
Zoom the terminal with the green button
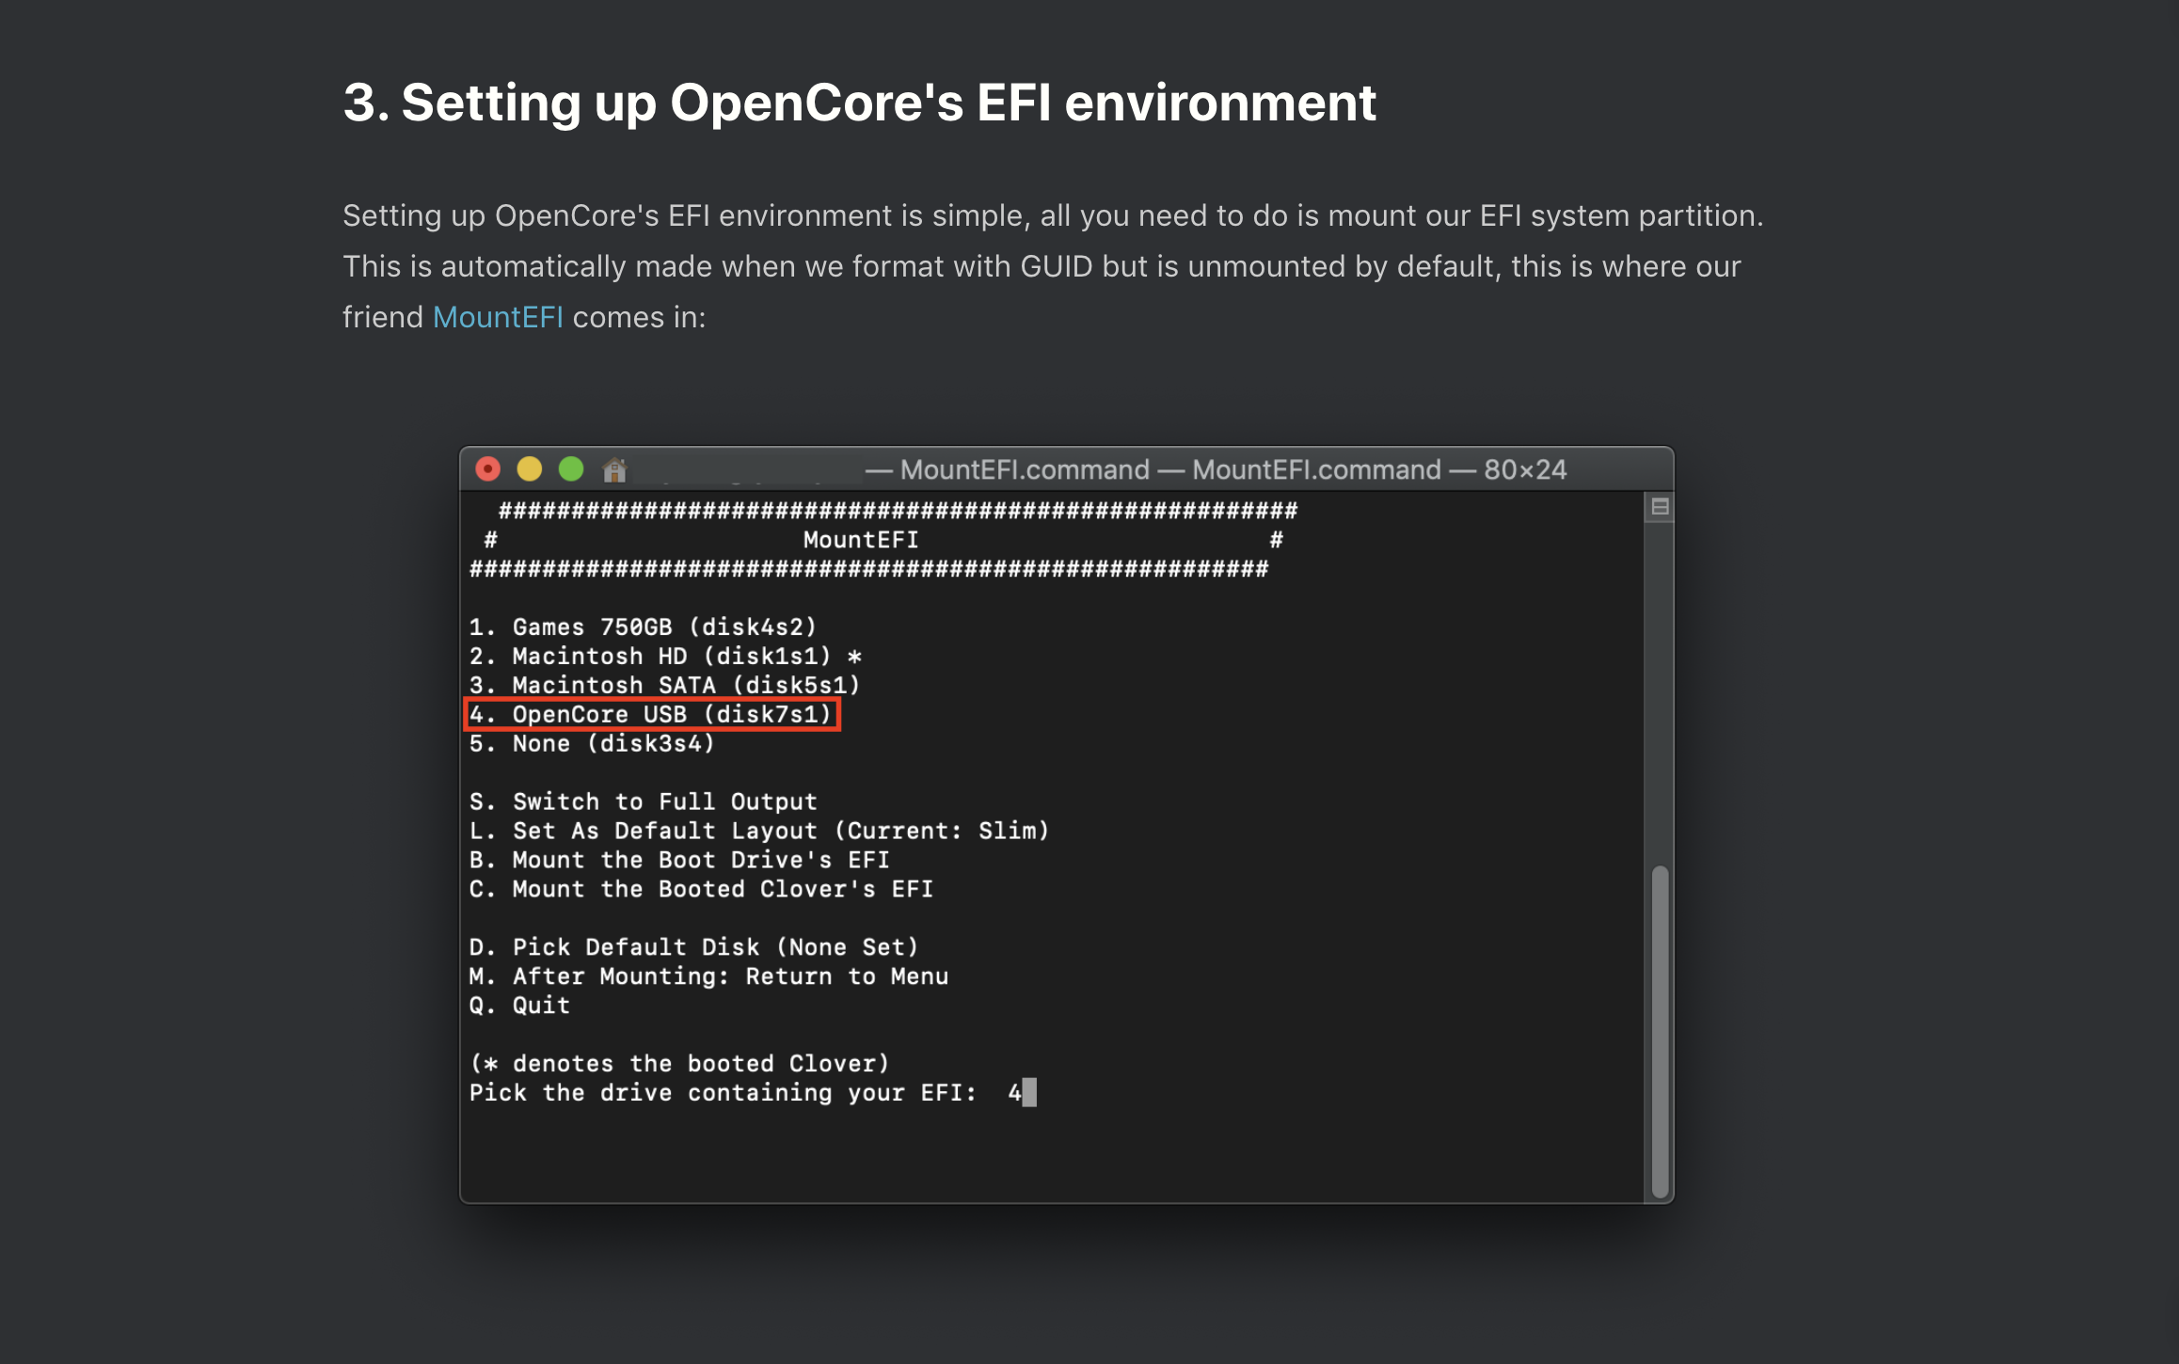click(x=571, y=468)
